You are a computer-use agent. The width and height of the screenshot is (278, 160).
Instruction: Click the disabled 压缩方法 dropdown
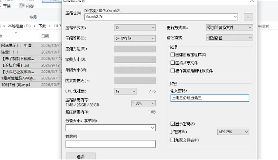(135, 49)
